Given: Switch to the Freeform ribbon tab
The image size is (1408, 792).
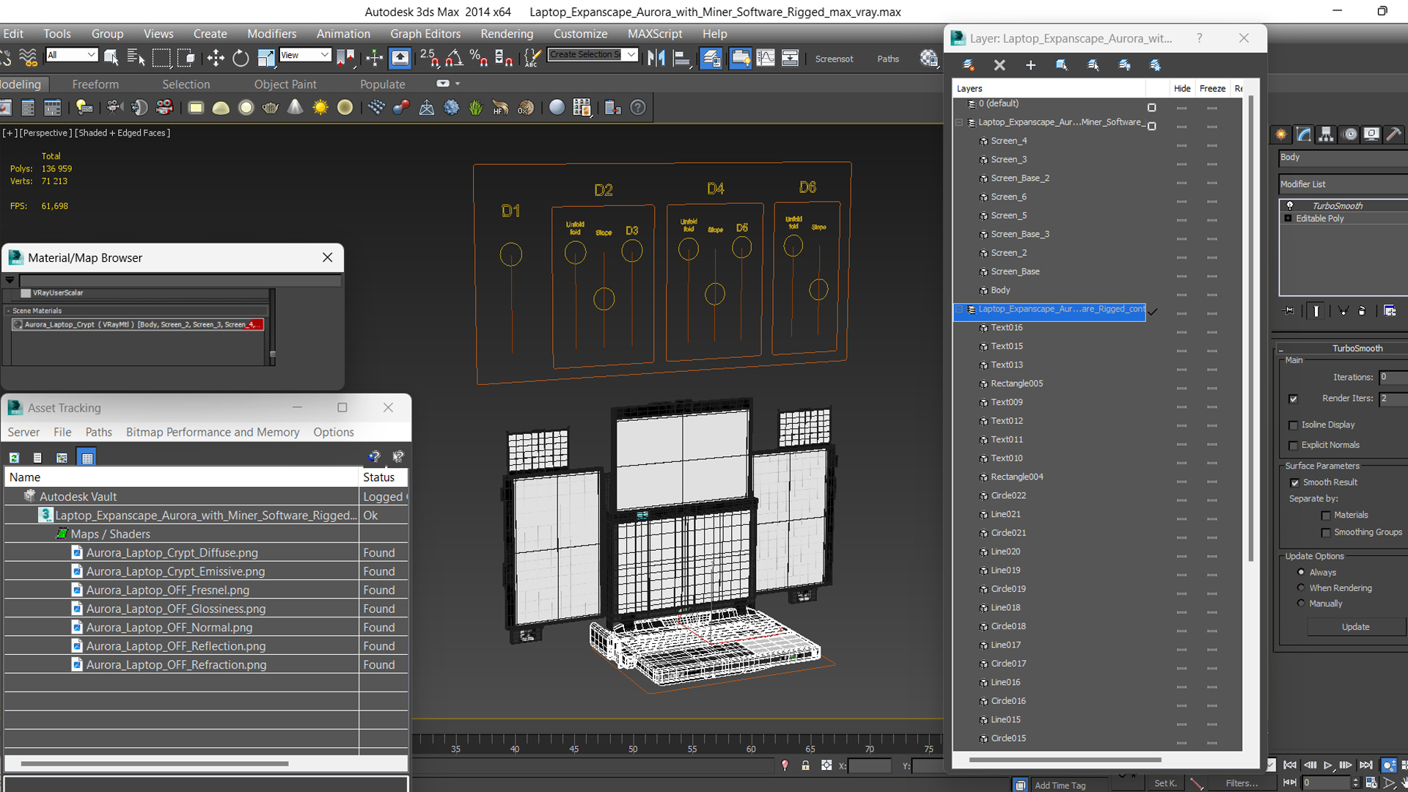Looking at the screenshot, I should pyautogui.click(x=95, y=84).
